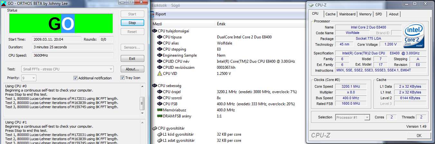
Task: Click the Duration field in ORTHOS
Action: point(72,47)
